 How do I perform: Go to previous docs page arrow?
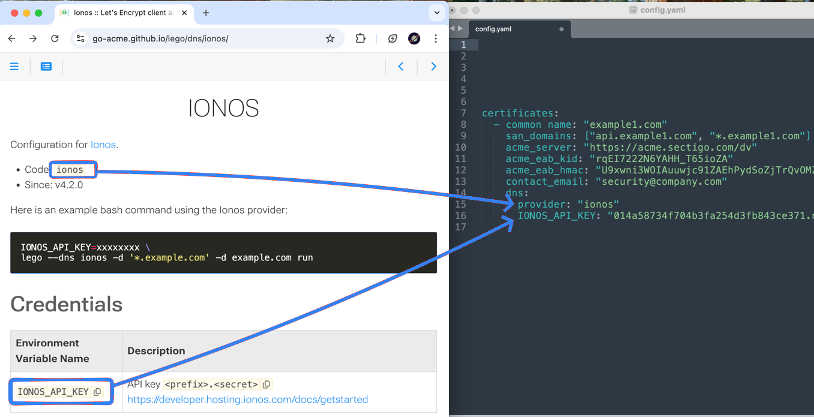[401, 67]
